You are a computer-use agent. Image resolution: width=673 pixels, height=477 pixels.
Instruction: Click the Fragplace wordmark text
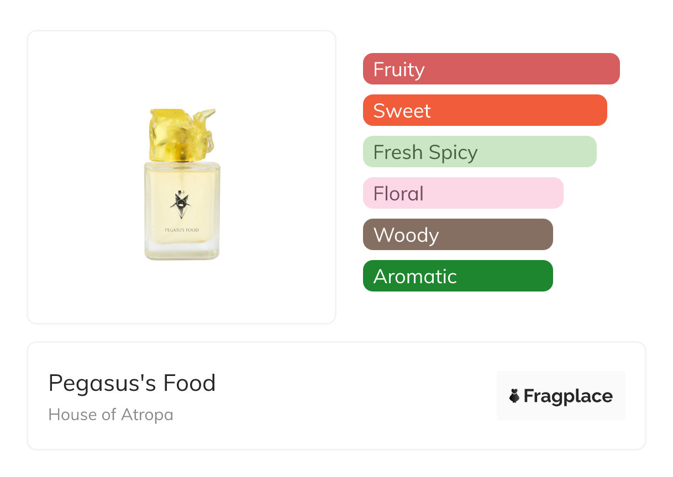pos(568,396)
